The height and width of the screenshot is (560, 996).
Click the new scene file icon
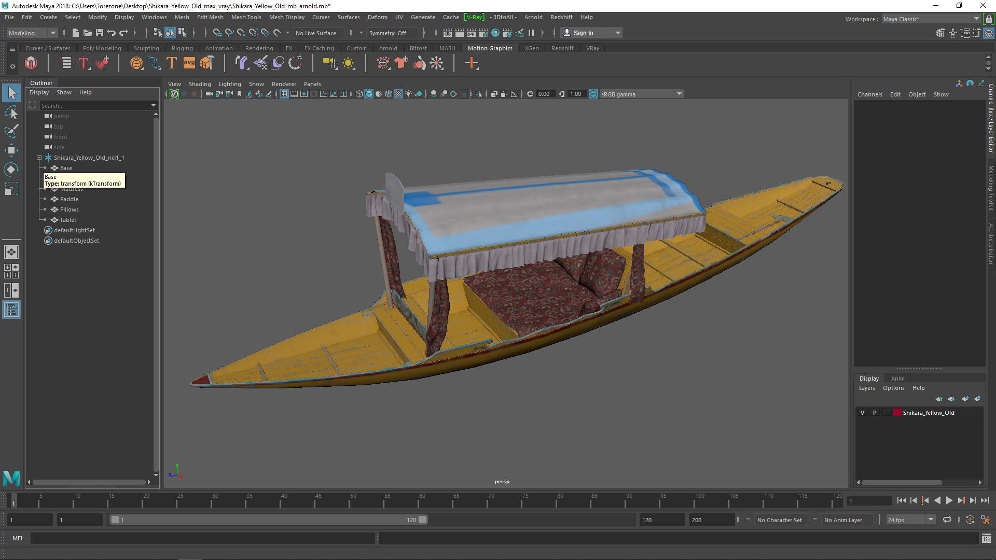click(75, 33)
